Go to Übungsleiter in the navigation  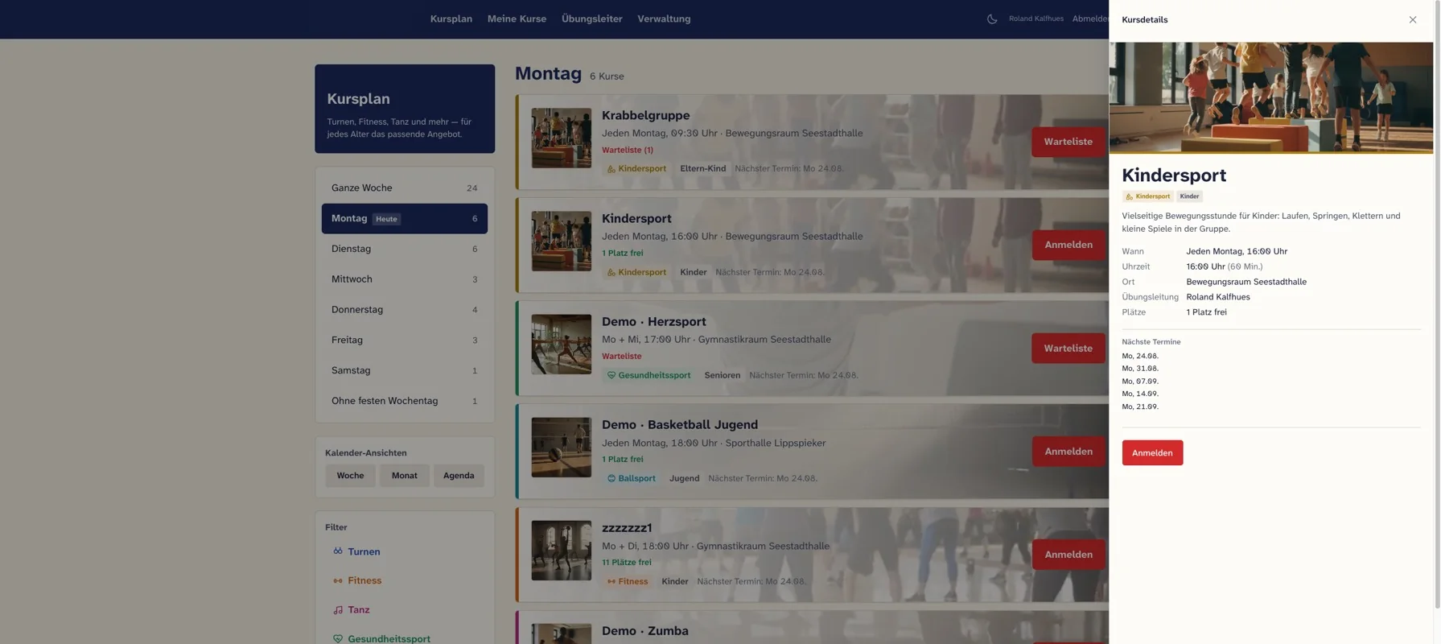pyautogui.click(x=592, y=19)
